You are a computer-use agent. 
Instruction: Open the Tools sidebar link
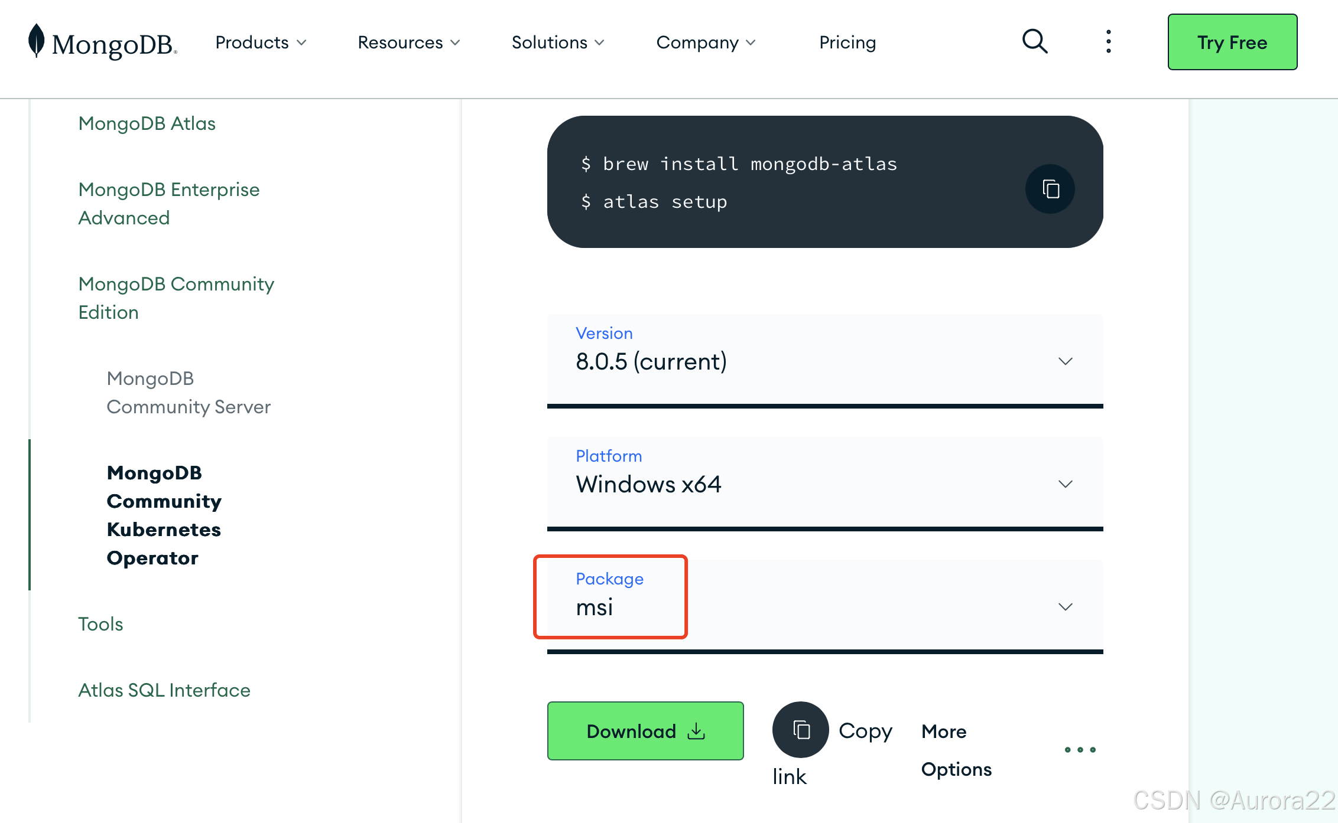coord(100,624)
